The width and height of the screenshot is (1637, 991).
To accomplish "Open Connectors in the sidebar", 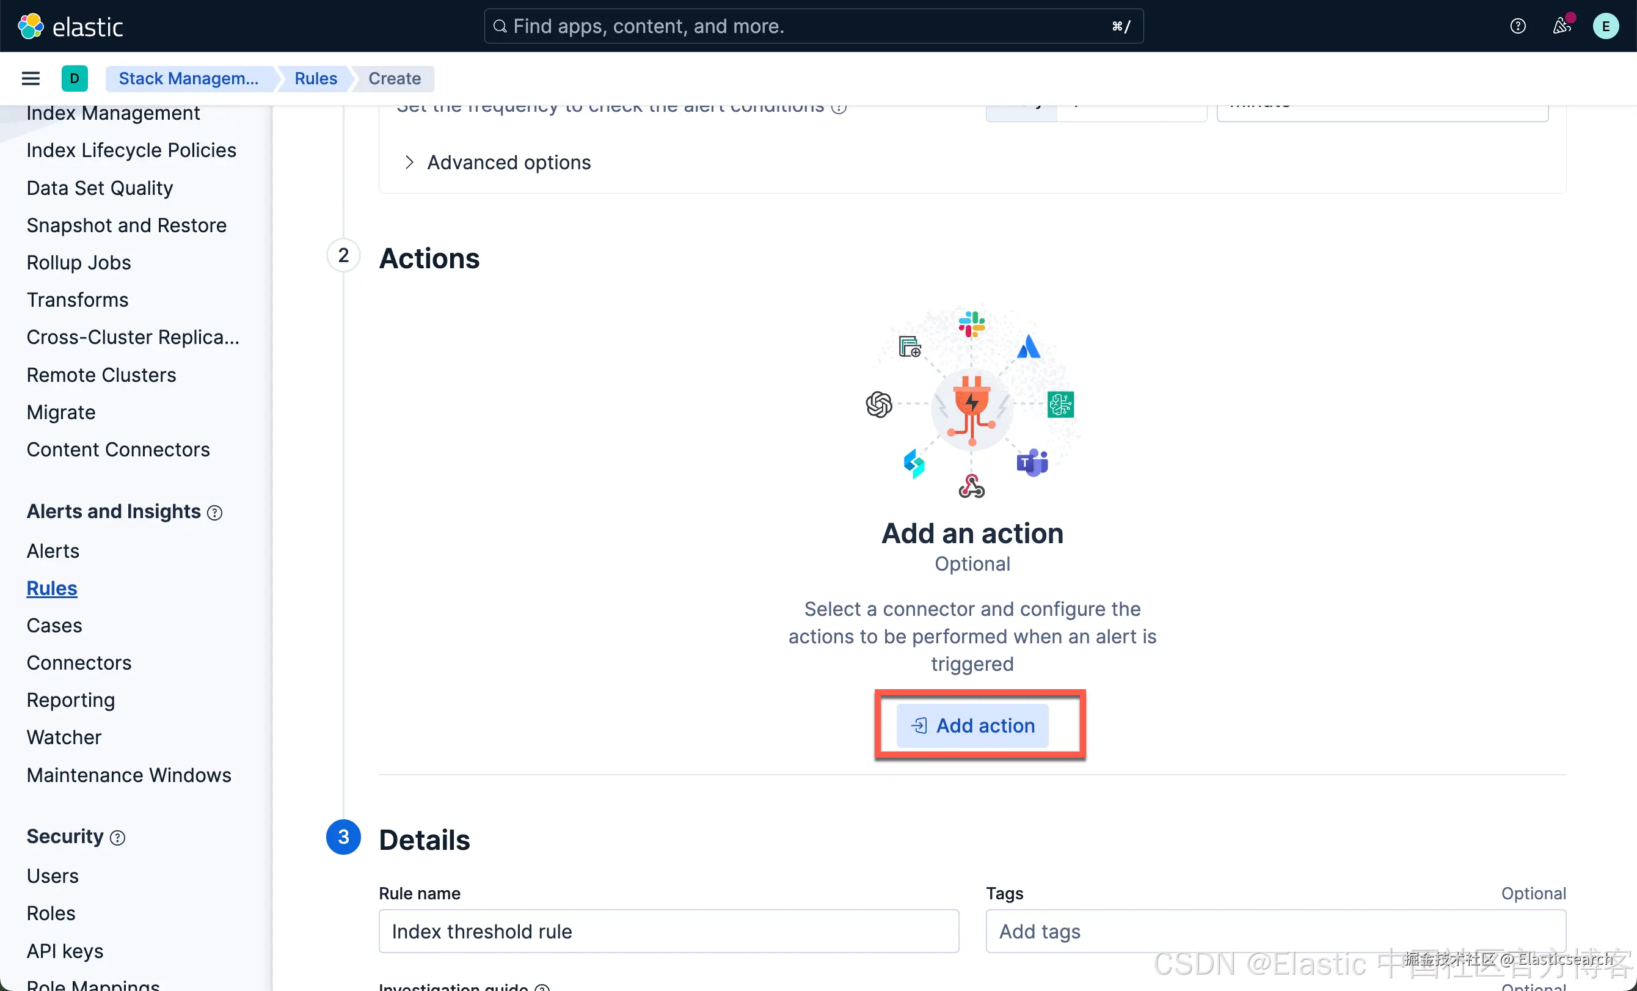I will 79,663.
